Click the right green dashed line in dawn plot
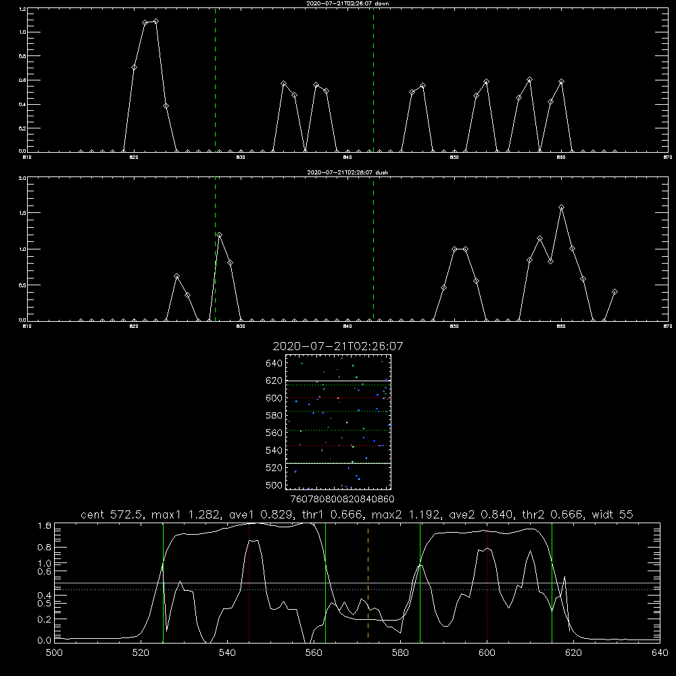 [x=373, y=80]
